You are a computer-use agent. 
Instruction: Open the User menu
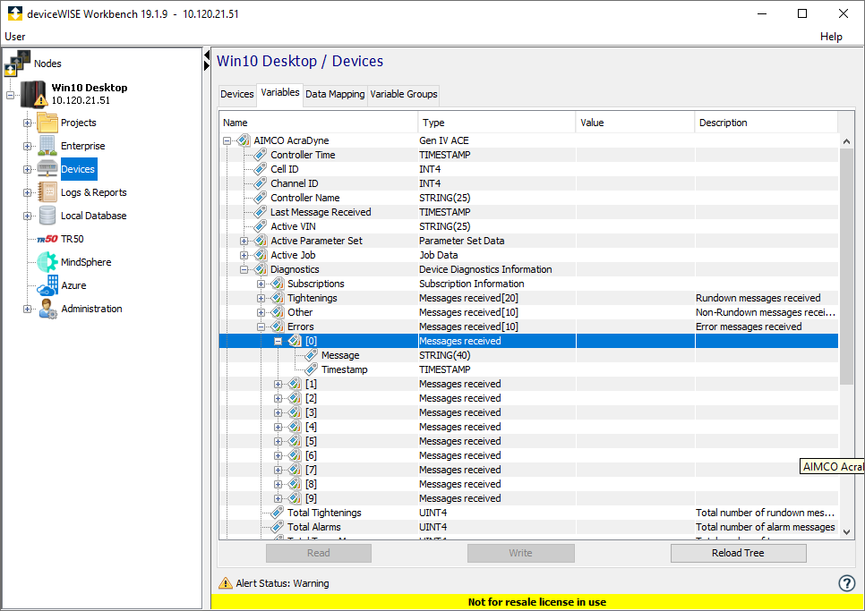[15, 37]
